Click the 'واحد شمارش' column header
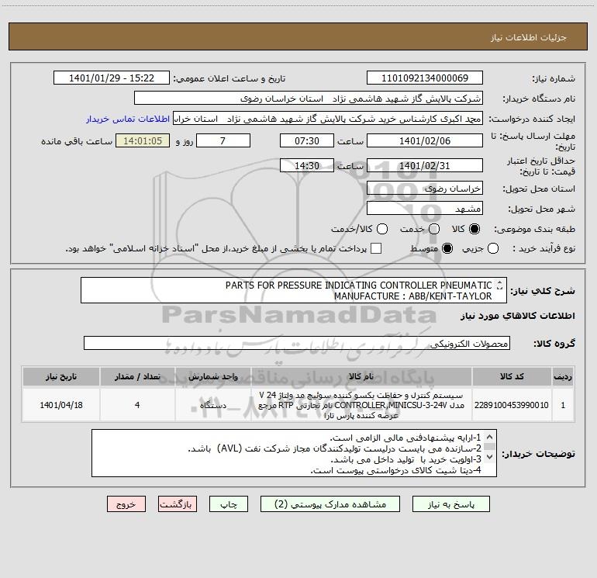The image size is (597, 578). pos(213,376)
